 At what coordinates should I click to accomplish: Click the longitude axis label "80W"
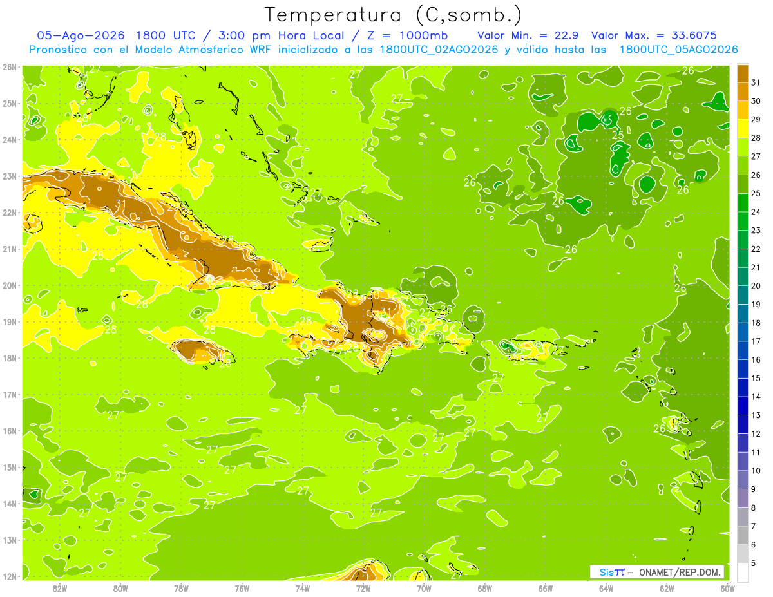[120, 589]
